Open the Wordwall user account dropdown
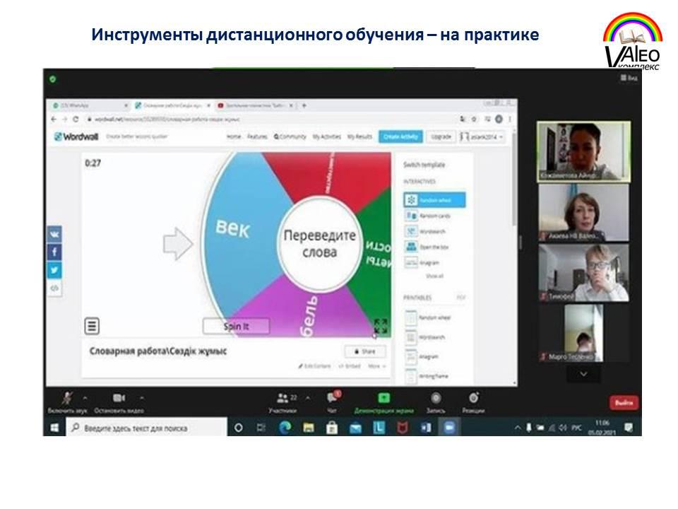Screen dimensions: 678x509 point(482,136)
